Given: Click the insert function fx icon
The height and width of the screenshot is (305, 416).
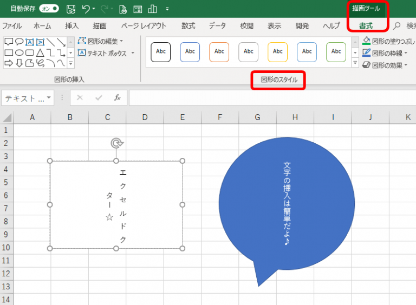Looking at the screenshot, I should point(117,98).
